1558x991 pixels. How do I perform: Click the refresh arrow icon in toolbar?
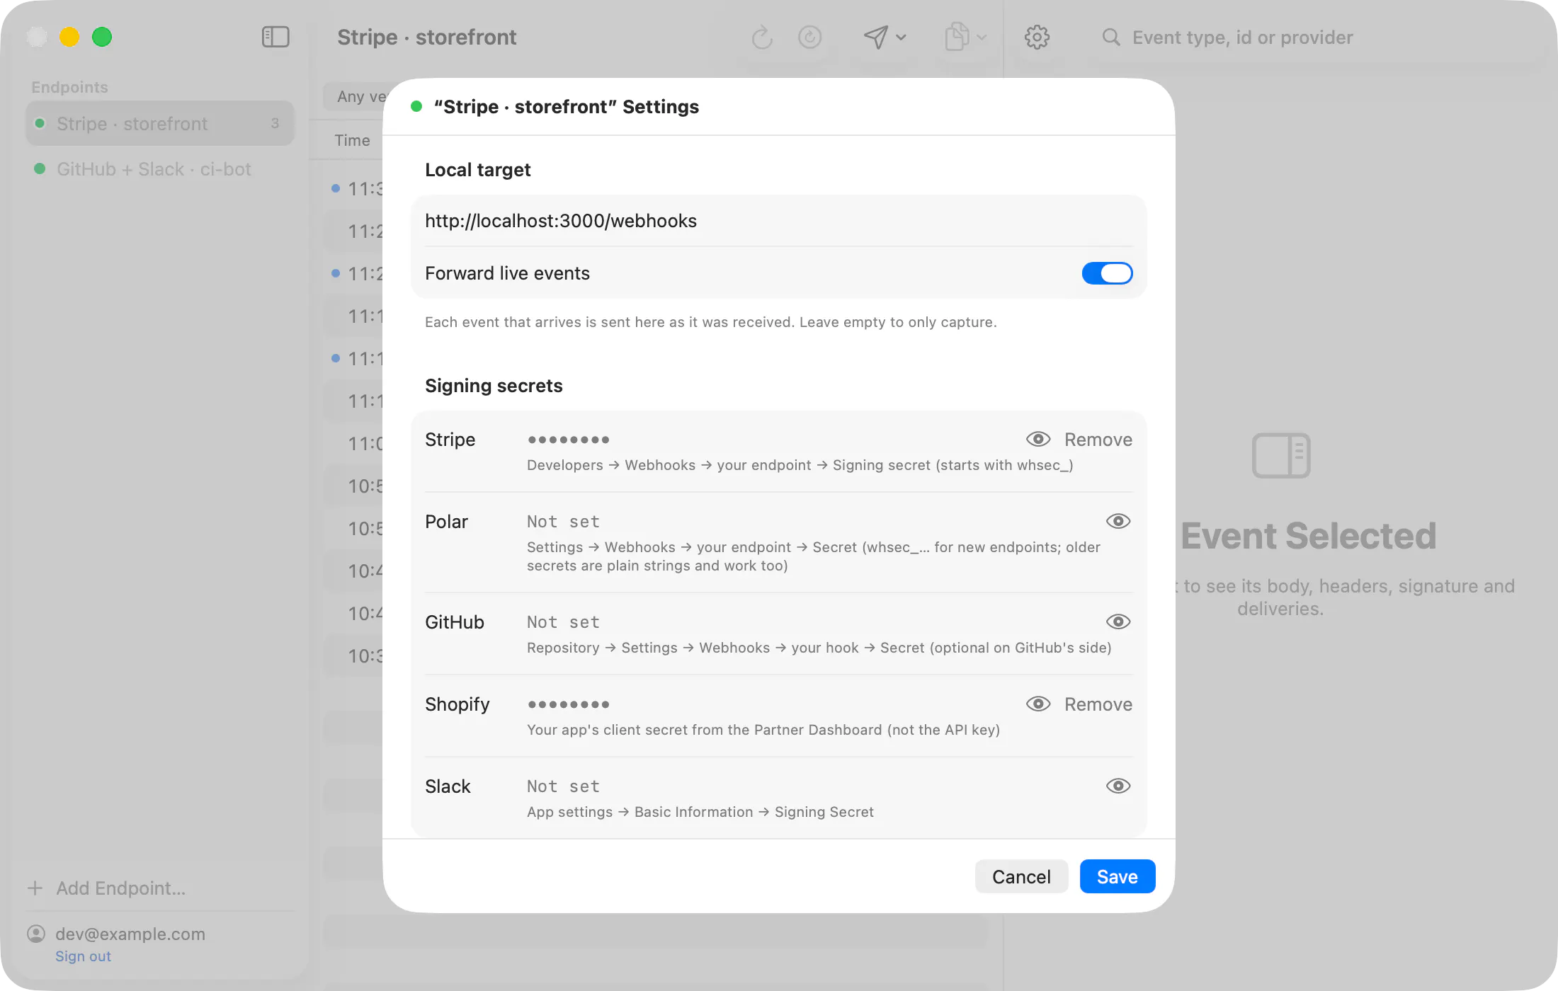tap(762, 37)
